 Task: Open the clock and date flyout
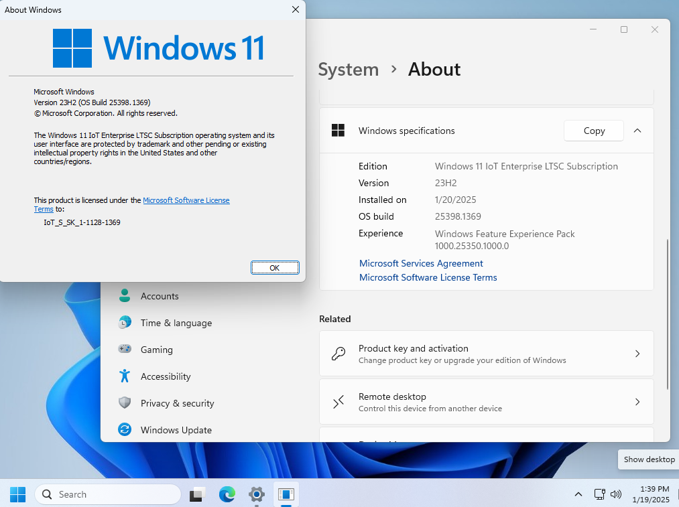click(x=651, y=494)
